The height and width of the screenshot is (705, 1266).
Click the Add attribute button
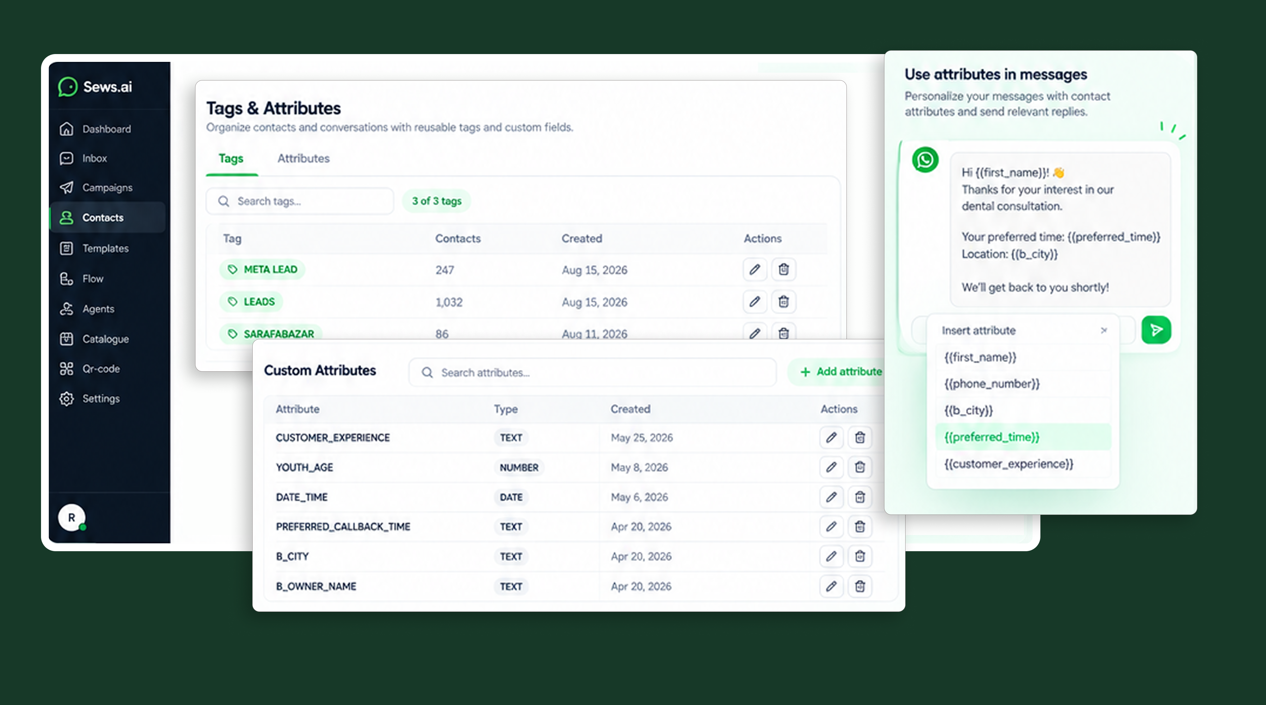[840, 372]
